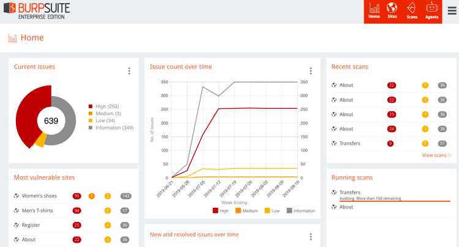Open Transfers in Recent scans
The image size is (459, 247).
click(x=349, y=143)
